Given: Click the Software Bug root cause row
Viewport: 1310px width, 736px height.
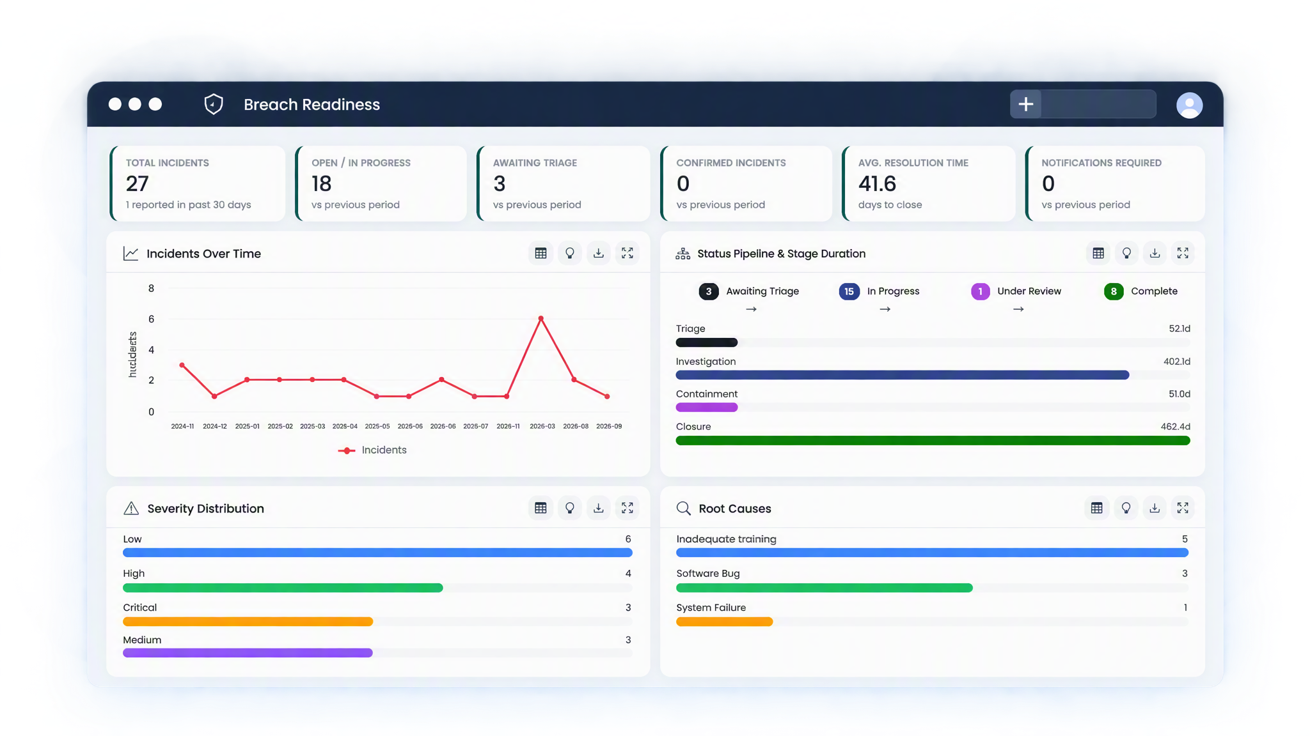Looking at the screenshot, I should pyautogui.click(x=932, y=580).
